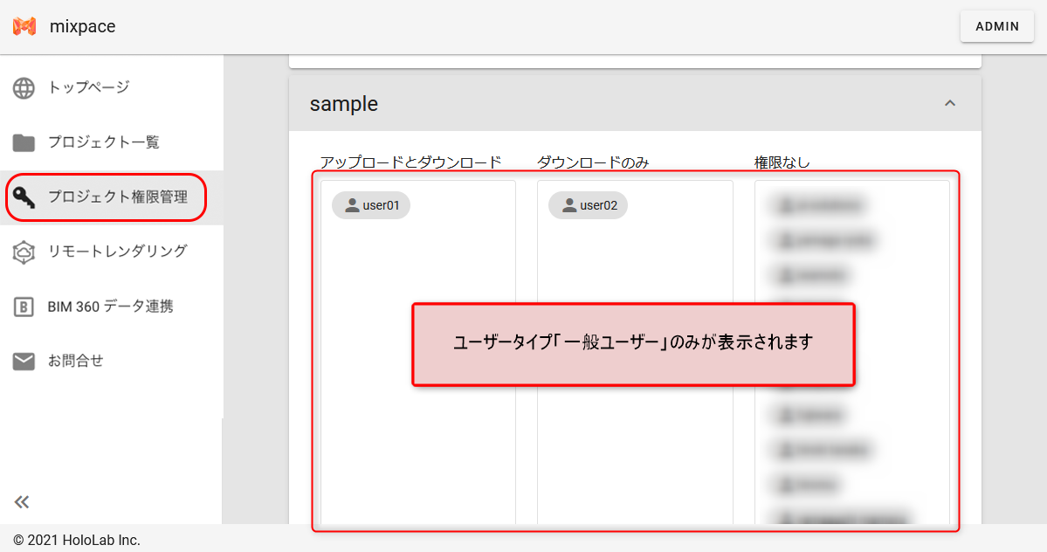
Task: Click the remote rendering cloud icon
Action: [x=24, y=252]
